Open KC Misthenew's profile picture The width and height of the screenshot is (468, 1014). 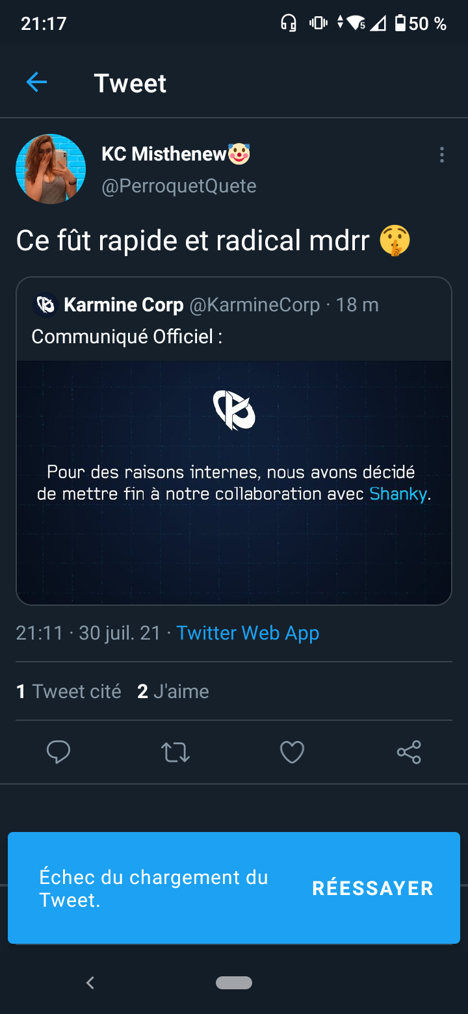51,169
